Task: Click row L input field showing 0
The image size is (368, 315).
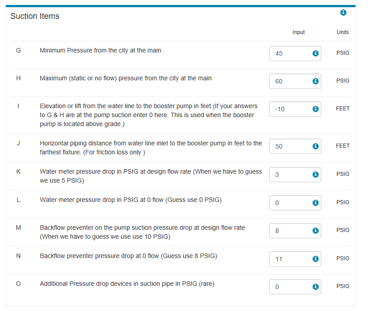Action: [295, 203]
